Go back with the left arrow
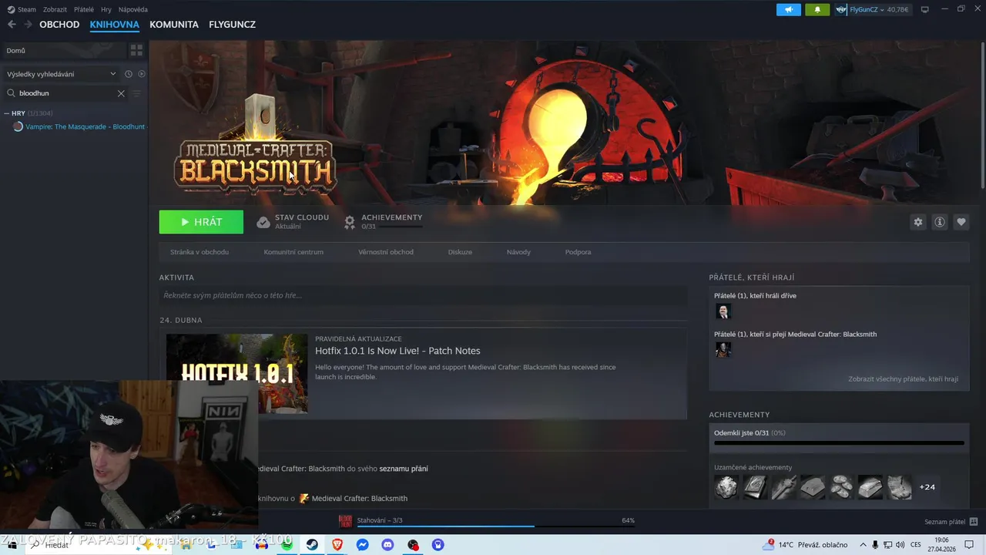 12,25
